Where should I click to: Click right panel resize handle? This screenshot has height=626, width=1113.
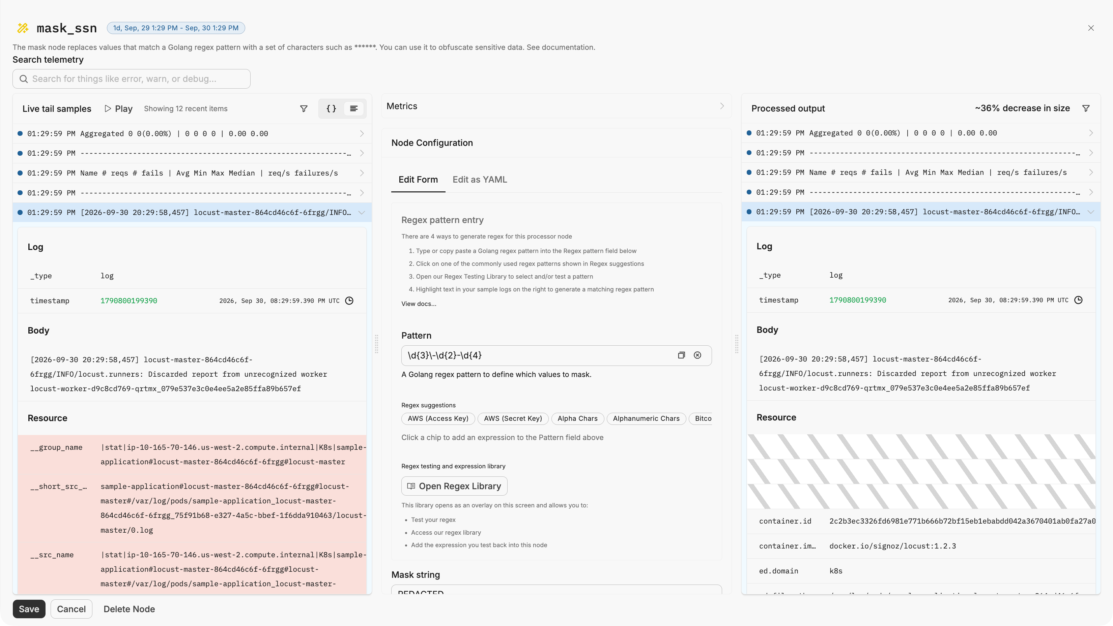click(736, 344)
